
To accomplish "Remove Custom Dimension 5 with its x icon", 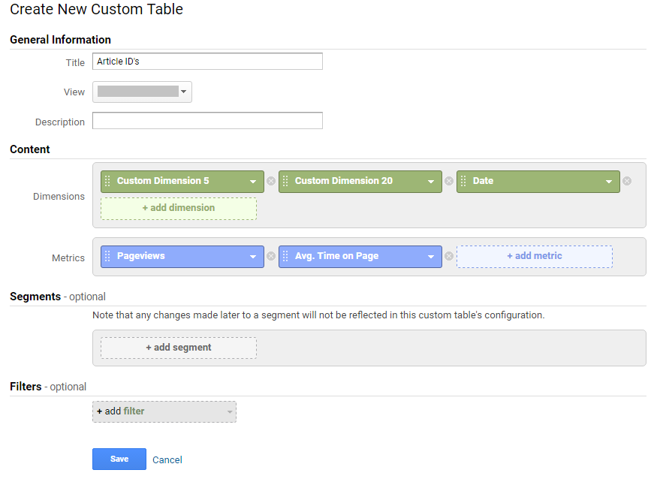I will click(x=271, y=181).
